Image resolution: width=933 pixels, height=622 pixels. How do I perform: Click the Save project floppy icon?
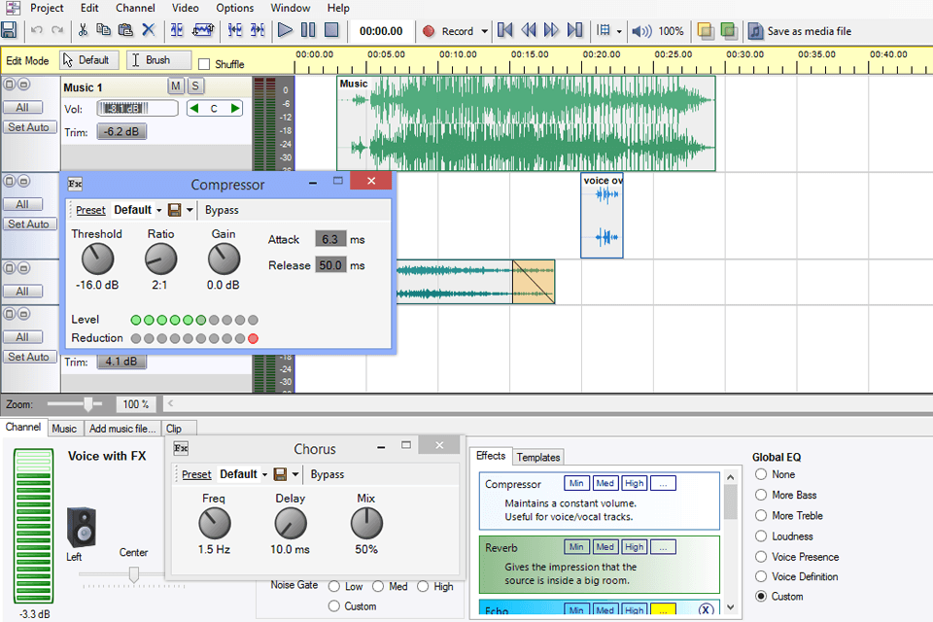pos(9,31)
